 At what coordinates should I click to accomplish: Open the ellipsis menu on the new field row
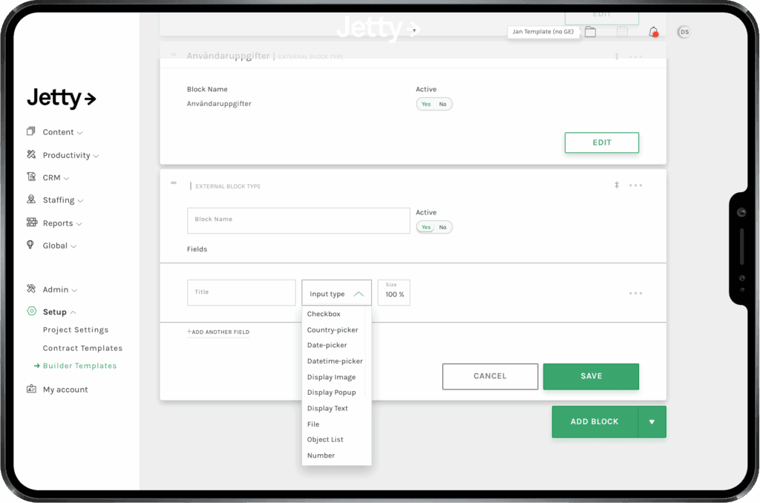tap(635, 293)
